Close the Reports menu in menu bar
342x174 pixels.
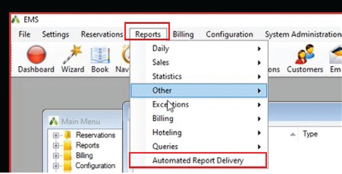148,34
